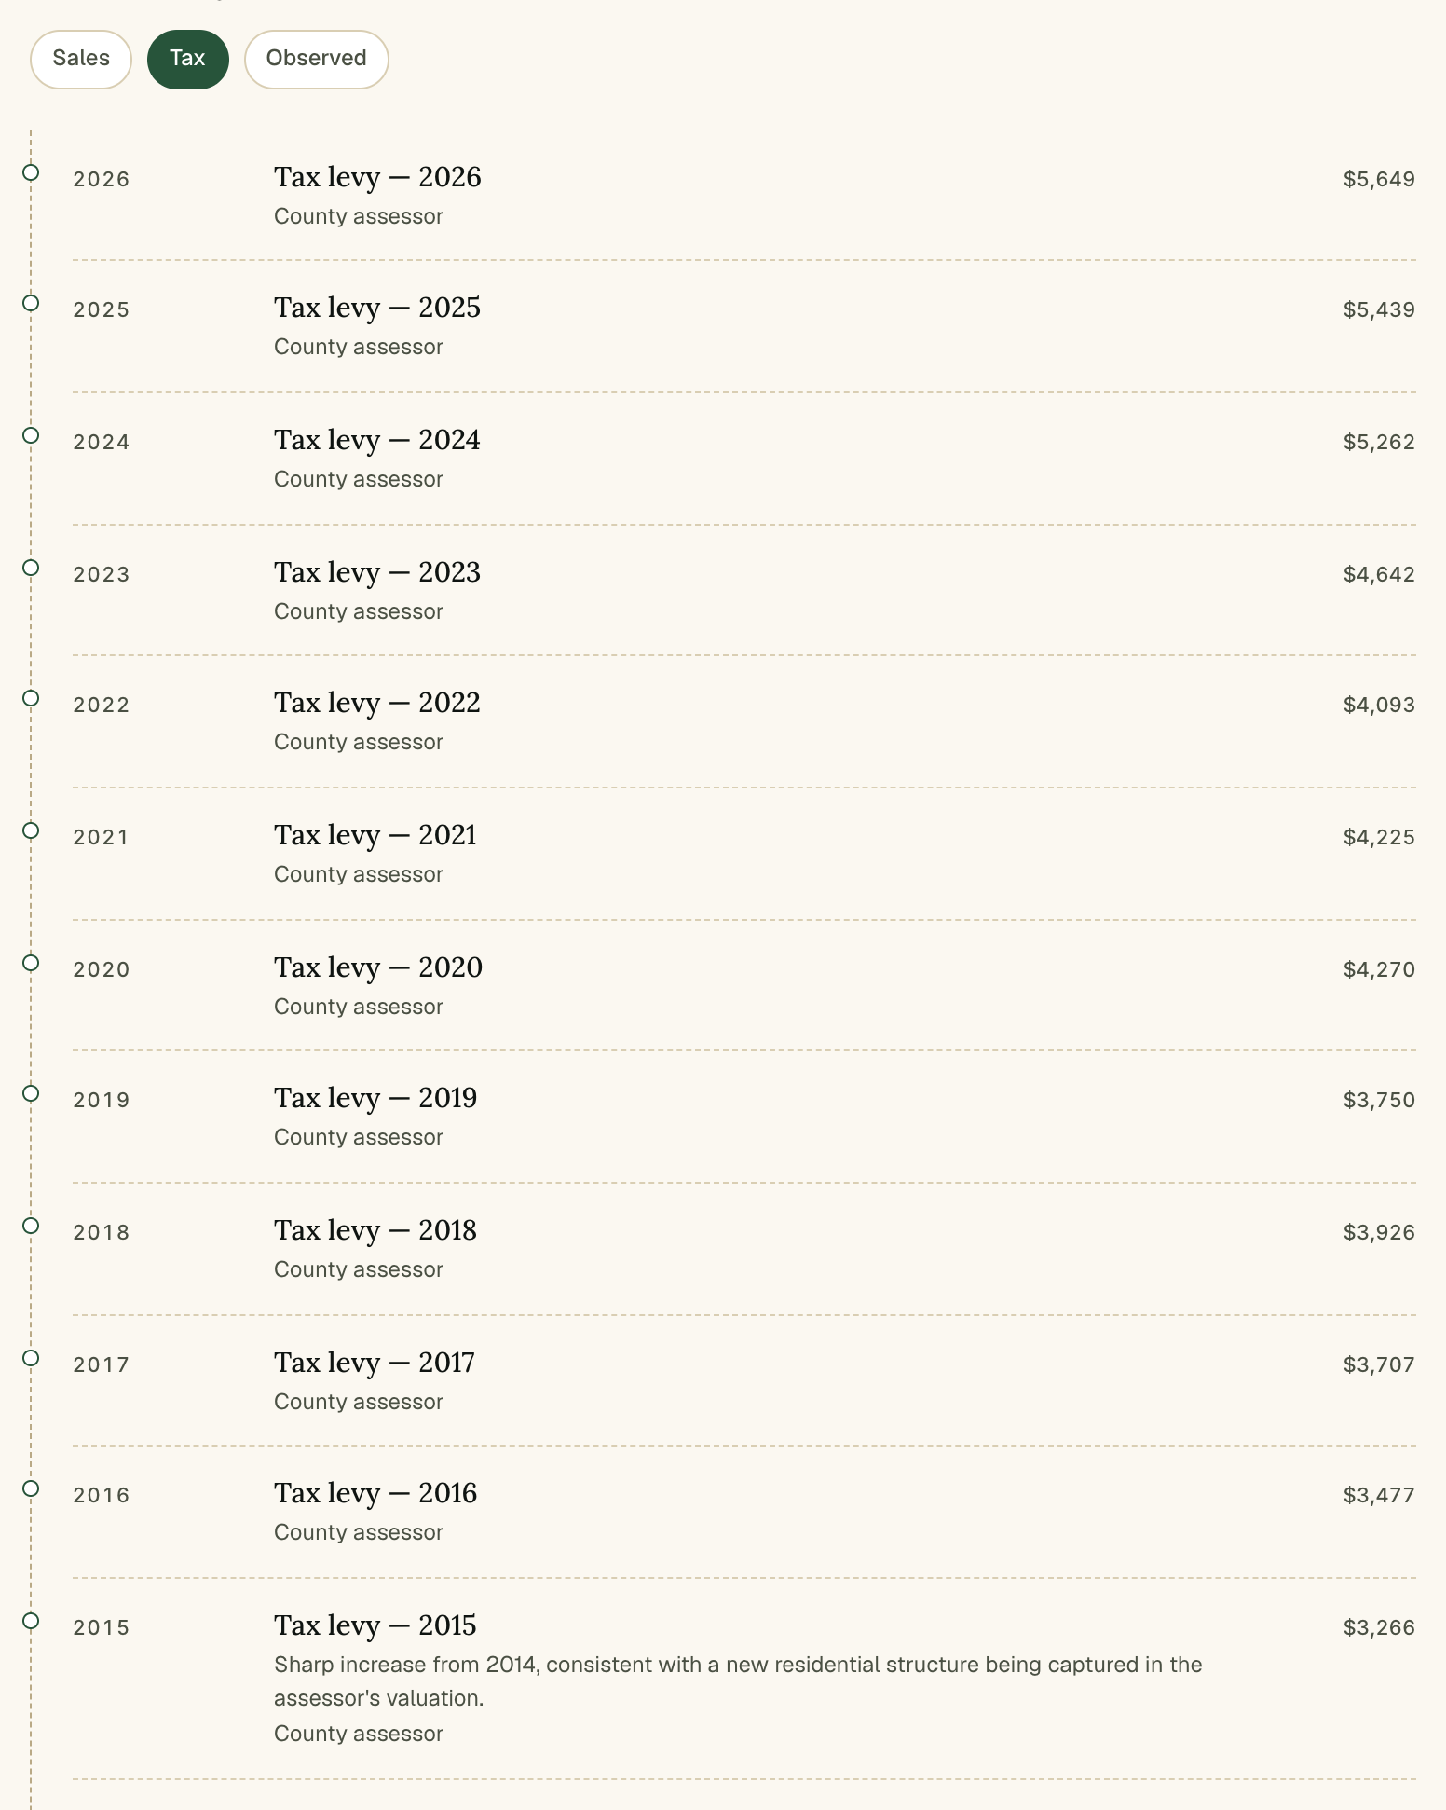Select the 2024 timeline circle marker

(31, 435)
